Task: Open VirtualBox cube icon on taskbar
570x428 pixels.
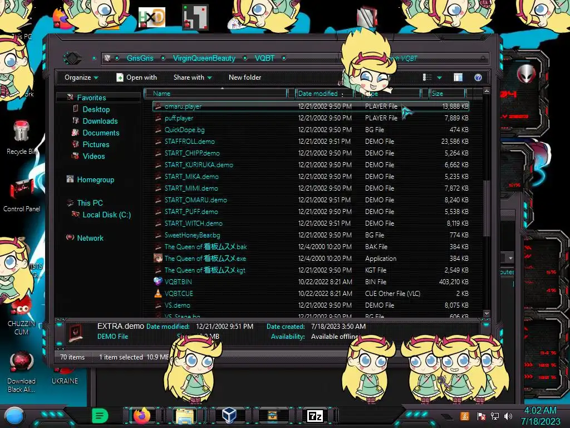Action: (229, 415)
